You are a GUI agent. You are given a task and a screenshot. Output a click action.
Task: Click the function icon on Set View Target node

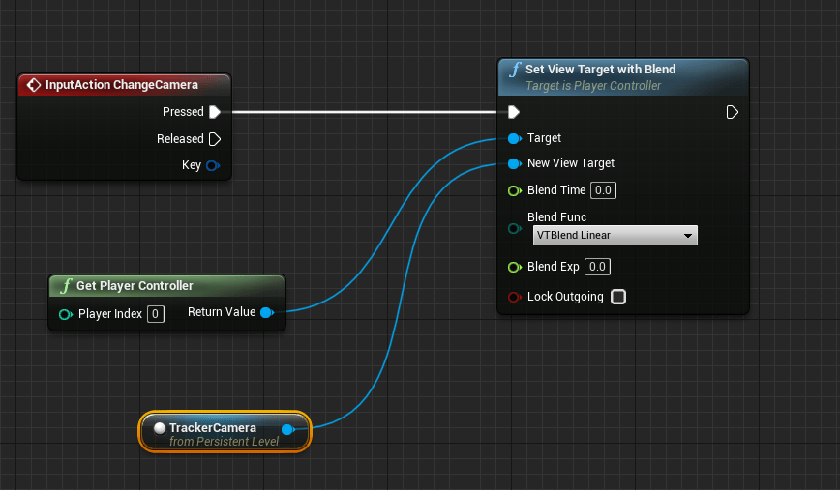[x=515, y=70]
